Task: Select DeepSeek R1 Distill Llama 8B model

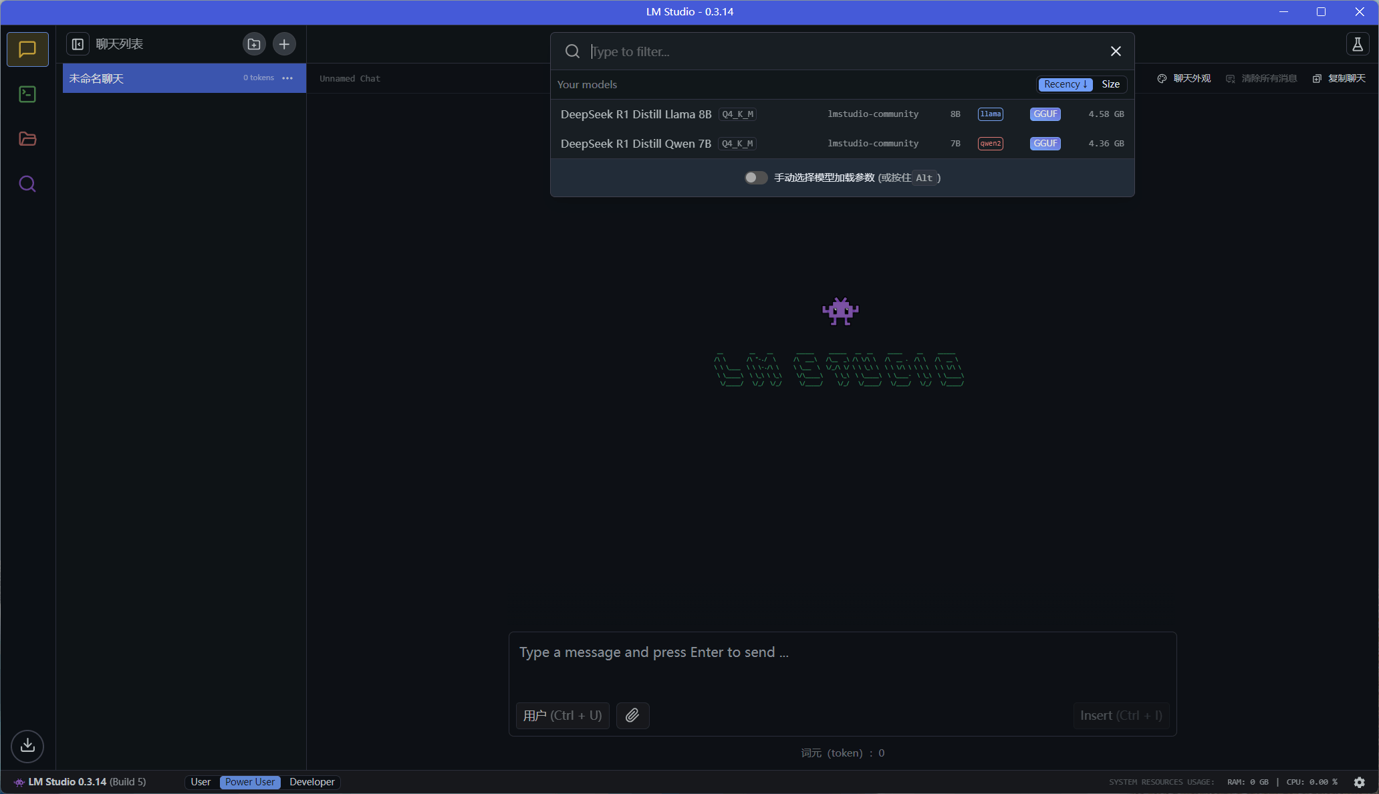Action: pyautogui.click(x=636, y=114)
